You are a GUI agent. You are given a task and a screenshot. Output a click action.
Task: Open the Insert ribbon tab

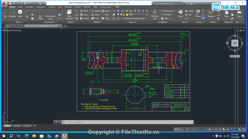pyautogui.click(x=20, y=7)
